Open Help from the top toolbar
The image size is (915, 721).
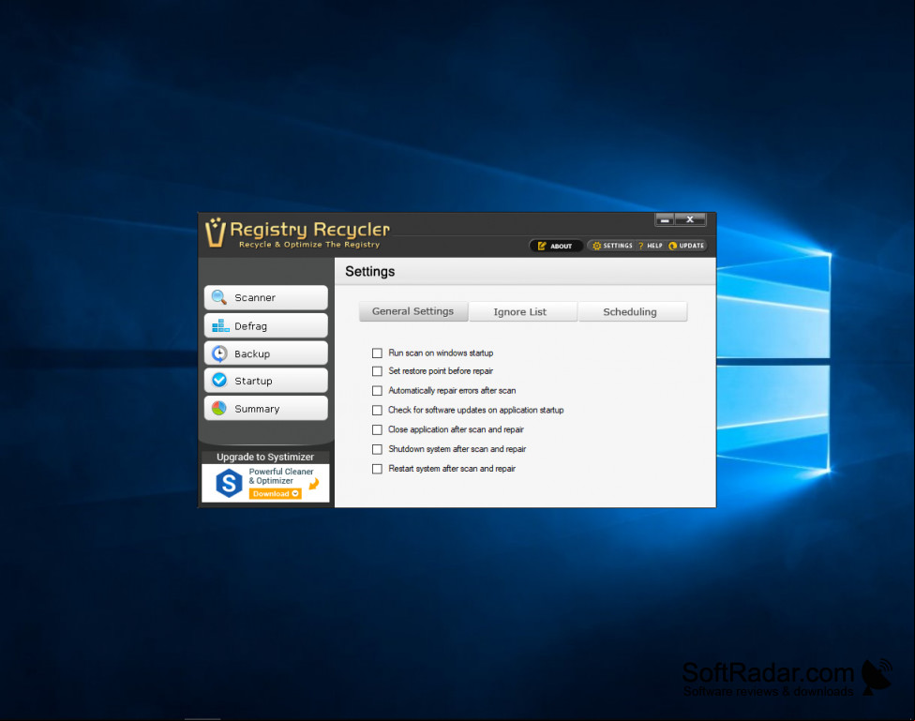[650, 246]
